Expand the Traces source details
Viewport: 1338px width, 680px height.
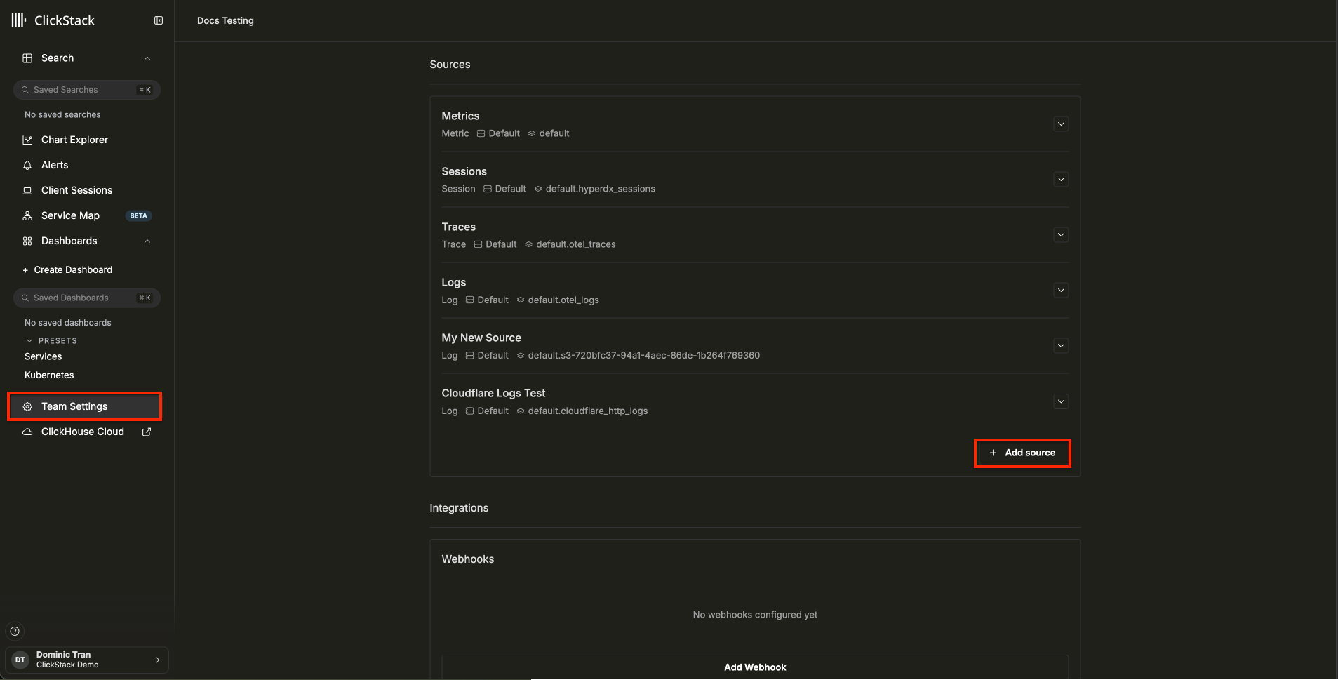[1061, 235]
